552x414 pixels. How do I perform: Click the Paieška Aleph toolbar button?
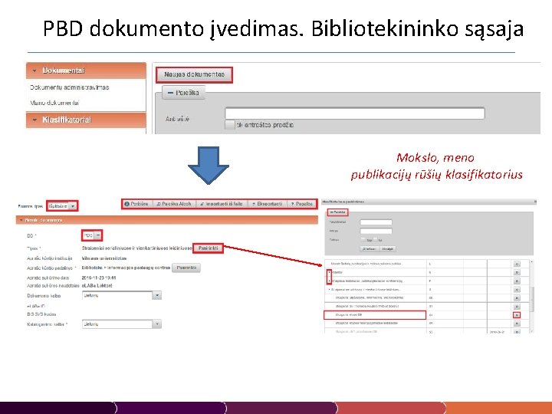[x=173, y=204]
